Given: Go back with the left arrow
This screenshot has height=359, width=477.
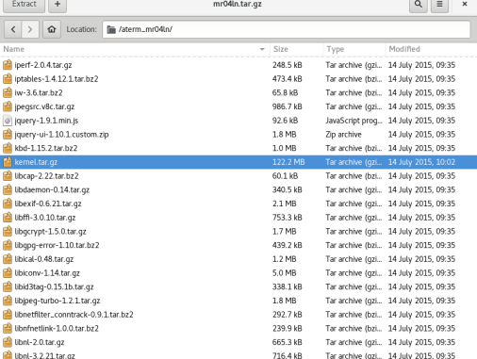Looking at the screenshot, I should [x=13, y=29].
